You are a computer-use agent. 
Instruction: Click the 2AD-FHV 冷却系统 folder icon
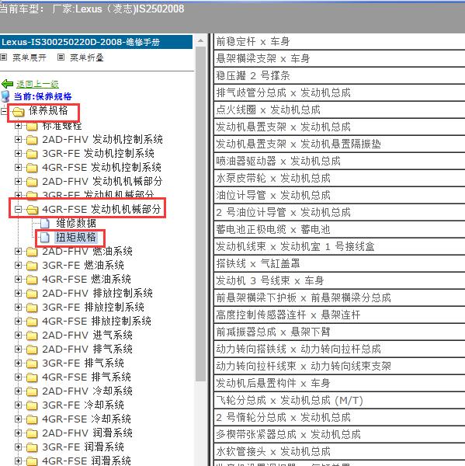pos(32,391)
